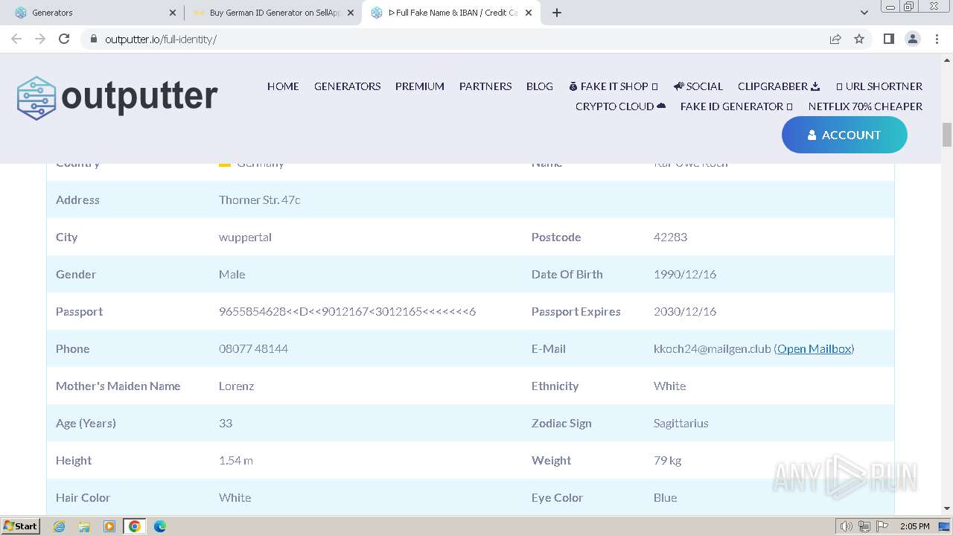This screenshot has width=953, height=536.
Task: Open Chrome three-dot menu
Action: point(937,39)
